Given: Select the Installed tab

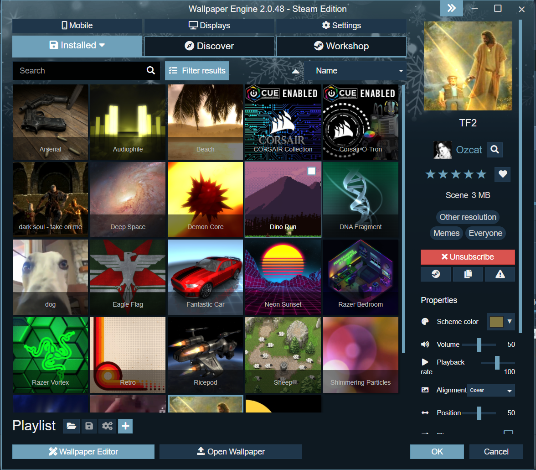Looking at the screenshot, I should tap(77, 46).
